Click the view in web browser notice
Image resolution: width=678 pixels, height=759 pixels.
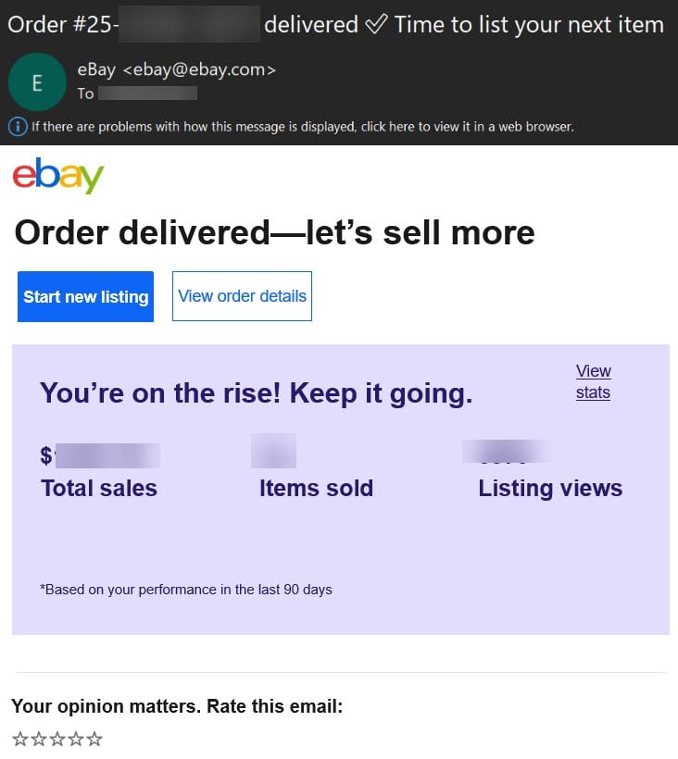point(303,127)
